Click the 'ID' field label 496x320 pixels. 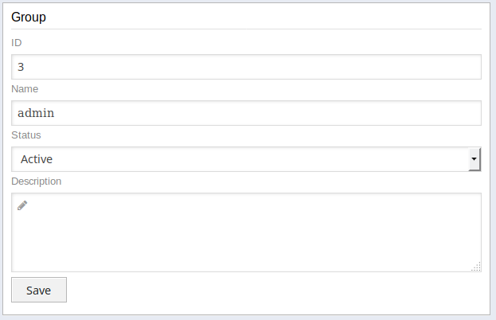coord(18,42)
